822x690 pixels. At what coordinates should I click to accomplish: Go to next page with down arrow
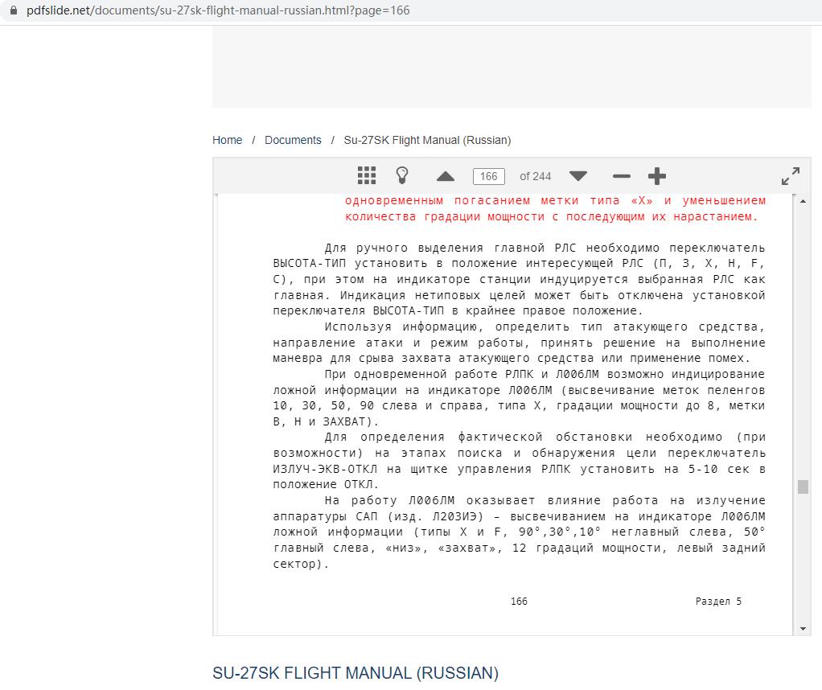(x=578, y=176)
